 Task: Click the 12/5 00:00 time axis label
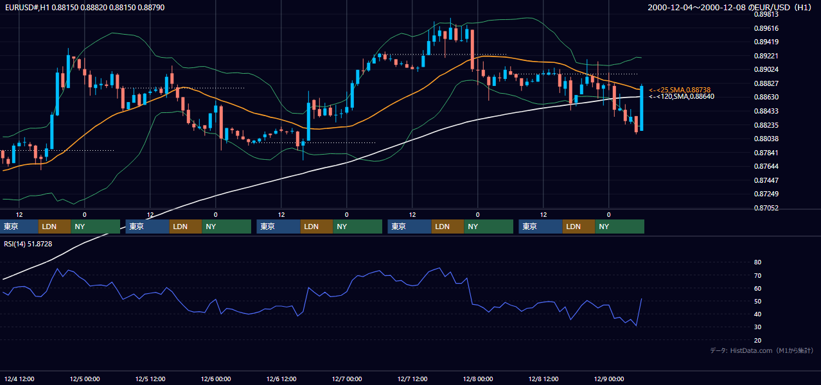click(84, 379)
